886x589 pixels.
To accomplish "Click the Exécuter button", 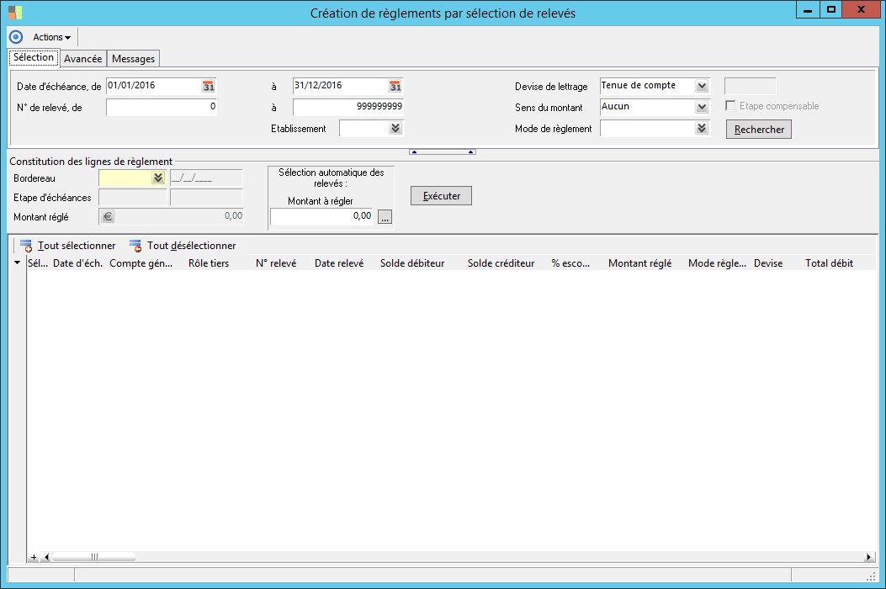I will (441, 196).
